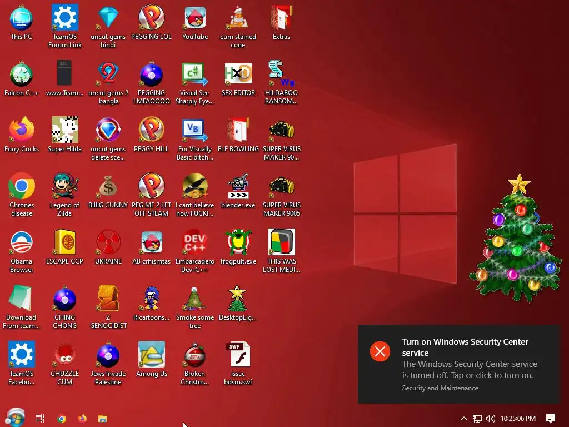The height and width of the screenshot is (427, 569).
Task: Open File Explorer from the taskbar
Action: (103, 418)
